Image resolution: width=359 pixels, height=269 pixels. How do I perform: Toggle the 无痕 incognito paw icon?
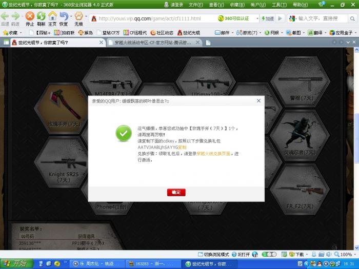coord(79,16)
